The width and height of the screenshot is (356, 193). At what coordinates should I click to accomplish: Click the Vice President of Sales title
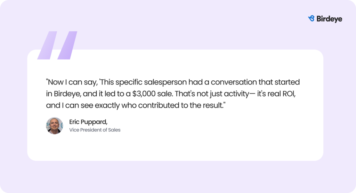95,130
